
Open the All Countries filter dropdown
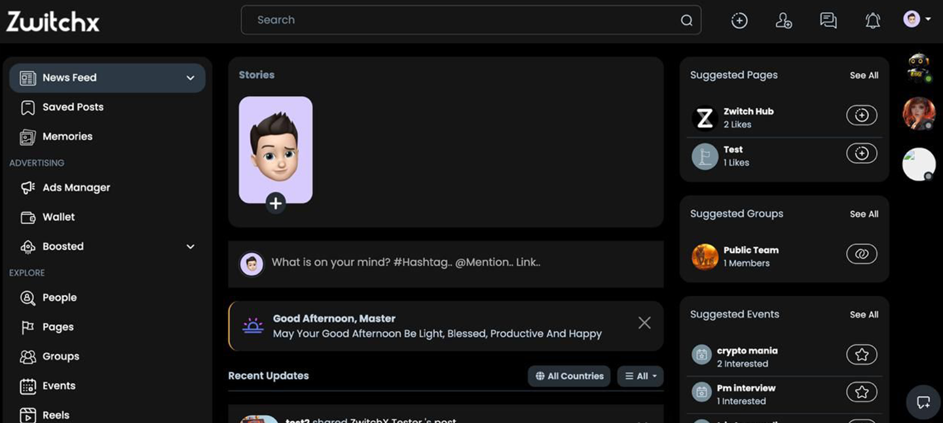pos(569,377)
